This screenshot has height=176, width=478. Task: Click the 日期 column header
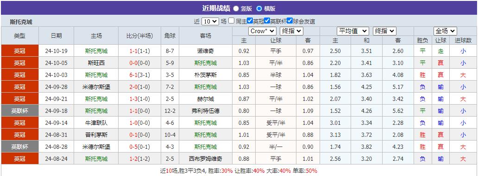(x=57, y=36)
